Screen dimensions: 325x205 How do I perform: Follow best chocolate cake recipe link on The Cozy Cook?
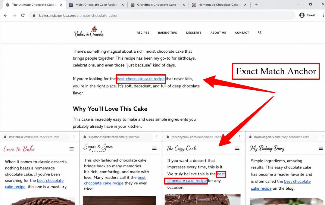pyautogui.click(x=187, y=181)
